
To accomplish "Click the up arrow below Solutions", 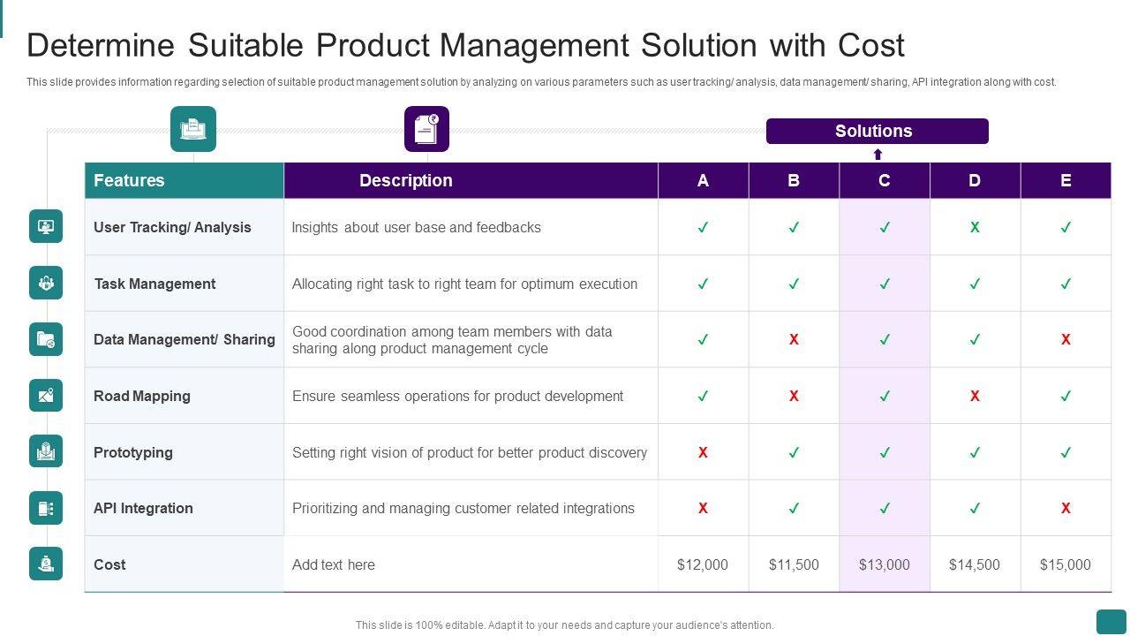I will click(x=878, y=155).
